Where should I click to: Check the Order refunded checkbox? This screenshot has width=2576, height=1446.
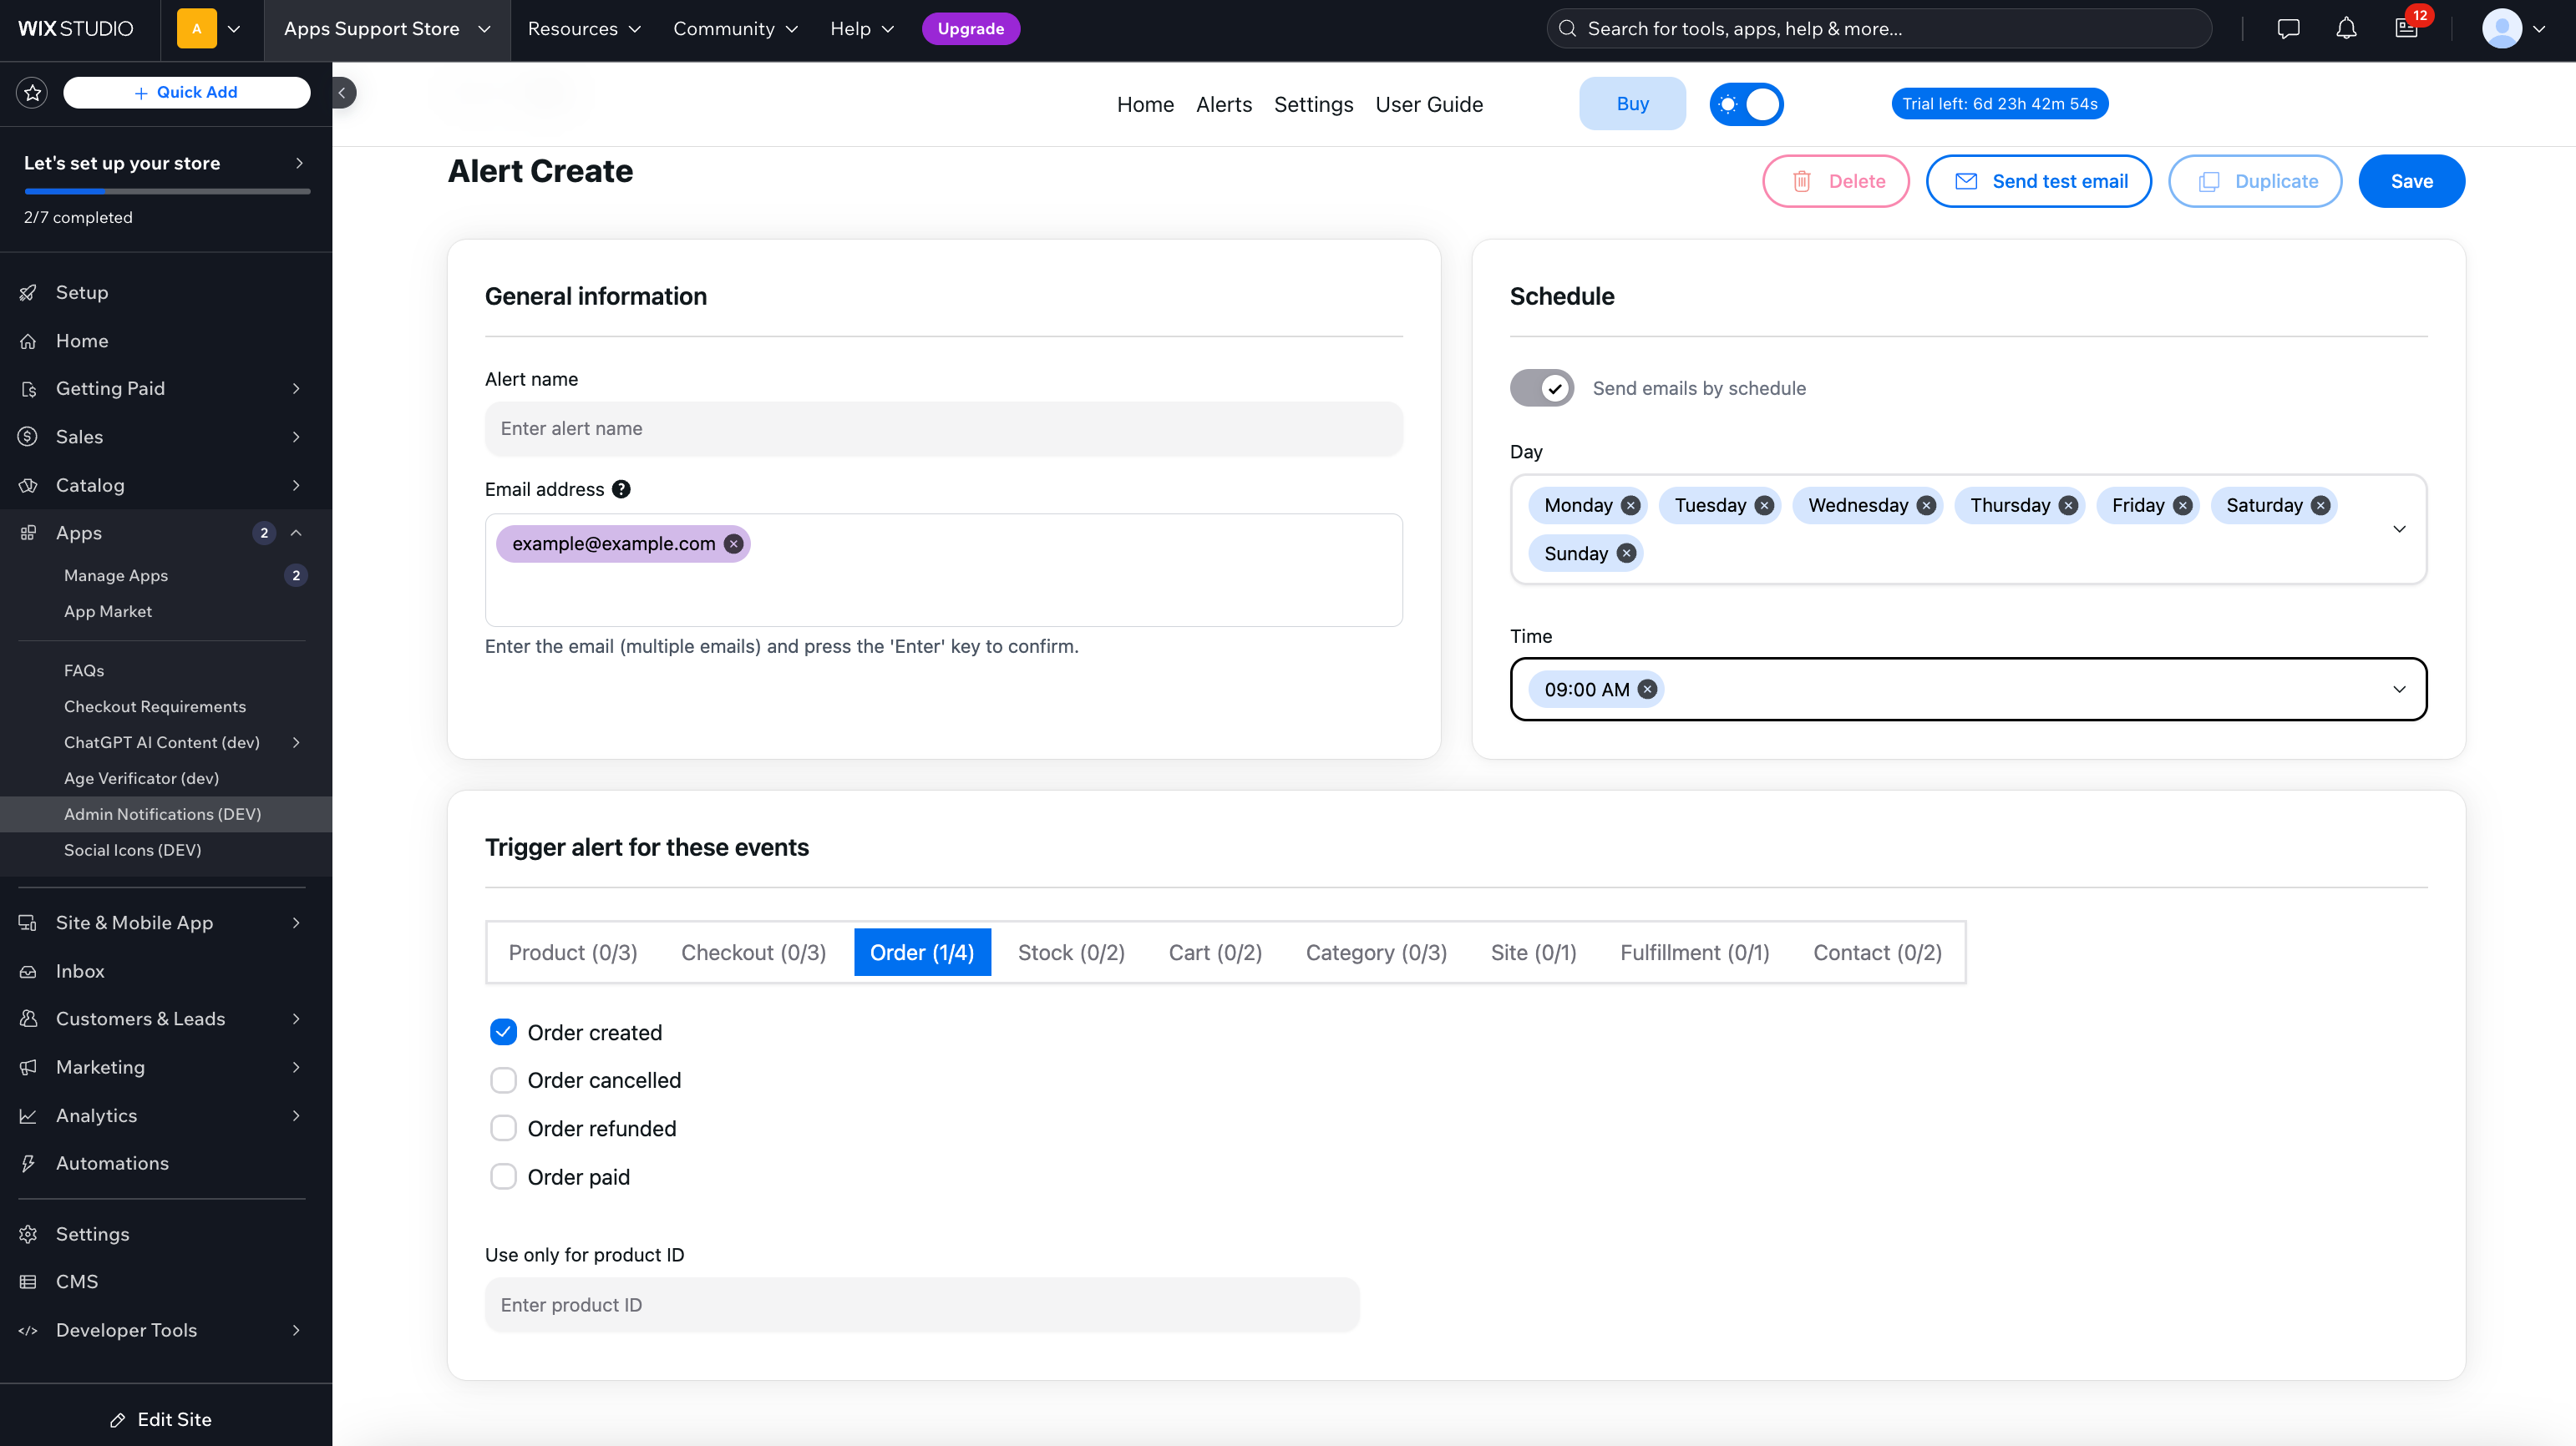(503, 1128)
